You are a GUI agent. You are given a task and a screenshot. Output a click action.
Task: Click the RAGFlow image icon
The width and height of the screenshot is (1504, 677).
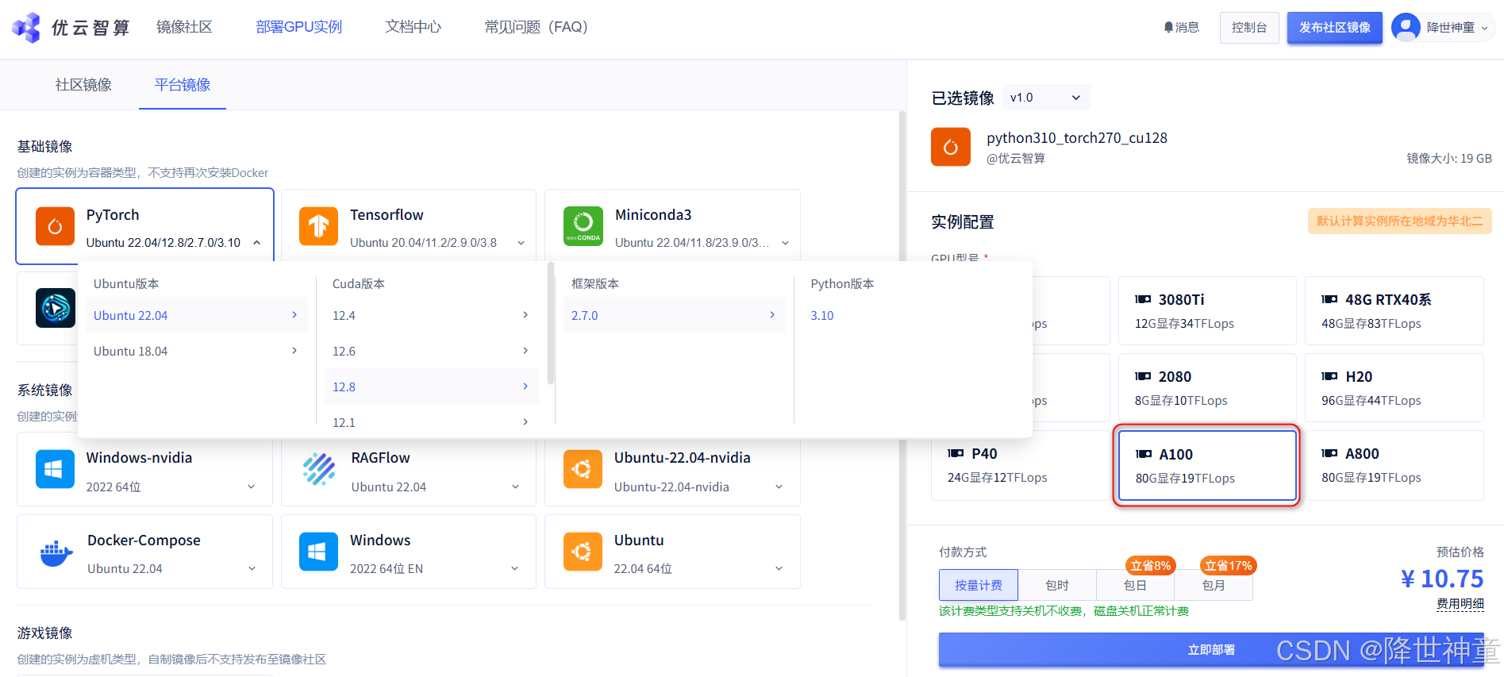coord(319,468)
